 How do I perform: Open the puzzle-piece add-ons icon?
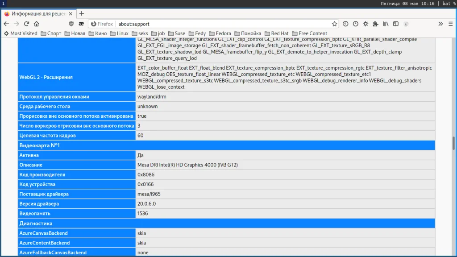click(376, 24)
